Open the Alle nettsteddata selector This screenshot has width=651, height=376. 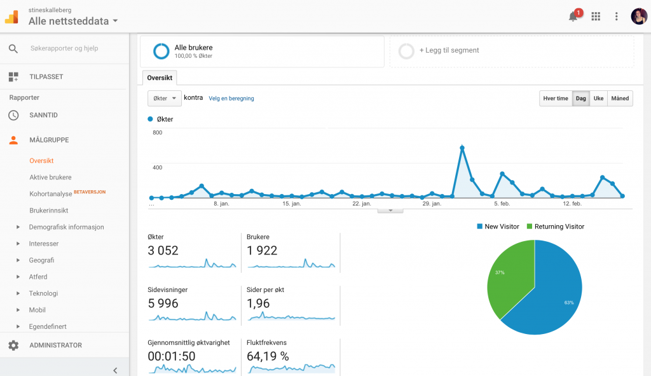(73, 21)
